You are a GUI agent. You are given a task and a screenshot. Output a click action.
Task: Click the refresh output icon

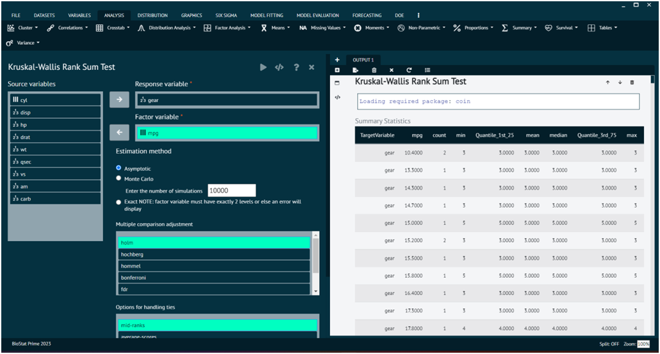pos(409,71)
